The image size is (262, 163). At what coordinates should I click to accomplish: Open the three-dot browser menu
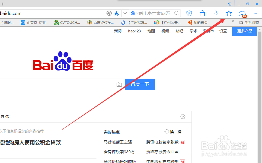coord(255,13)
